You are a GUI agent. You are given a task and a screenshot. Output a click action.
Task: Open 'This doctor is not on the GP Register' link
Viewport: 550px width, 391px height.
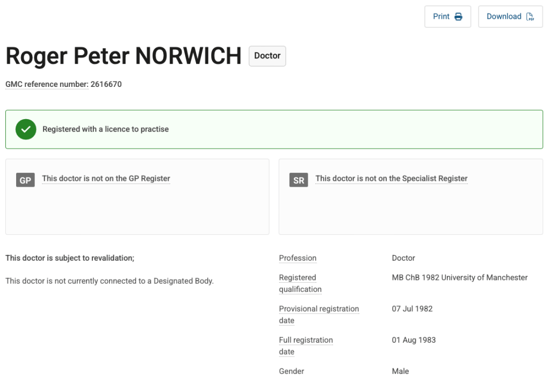[106, 178]
